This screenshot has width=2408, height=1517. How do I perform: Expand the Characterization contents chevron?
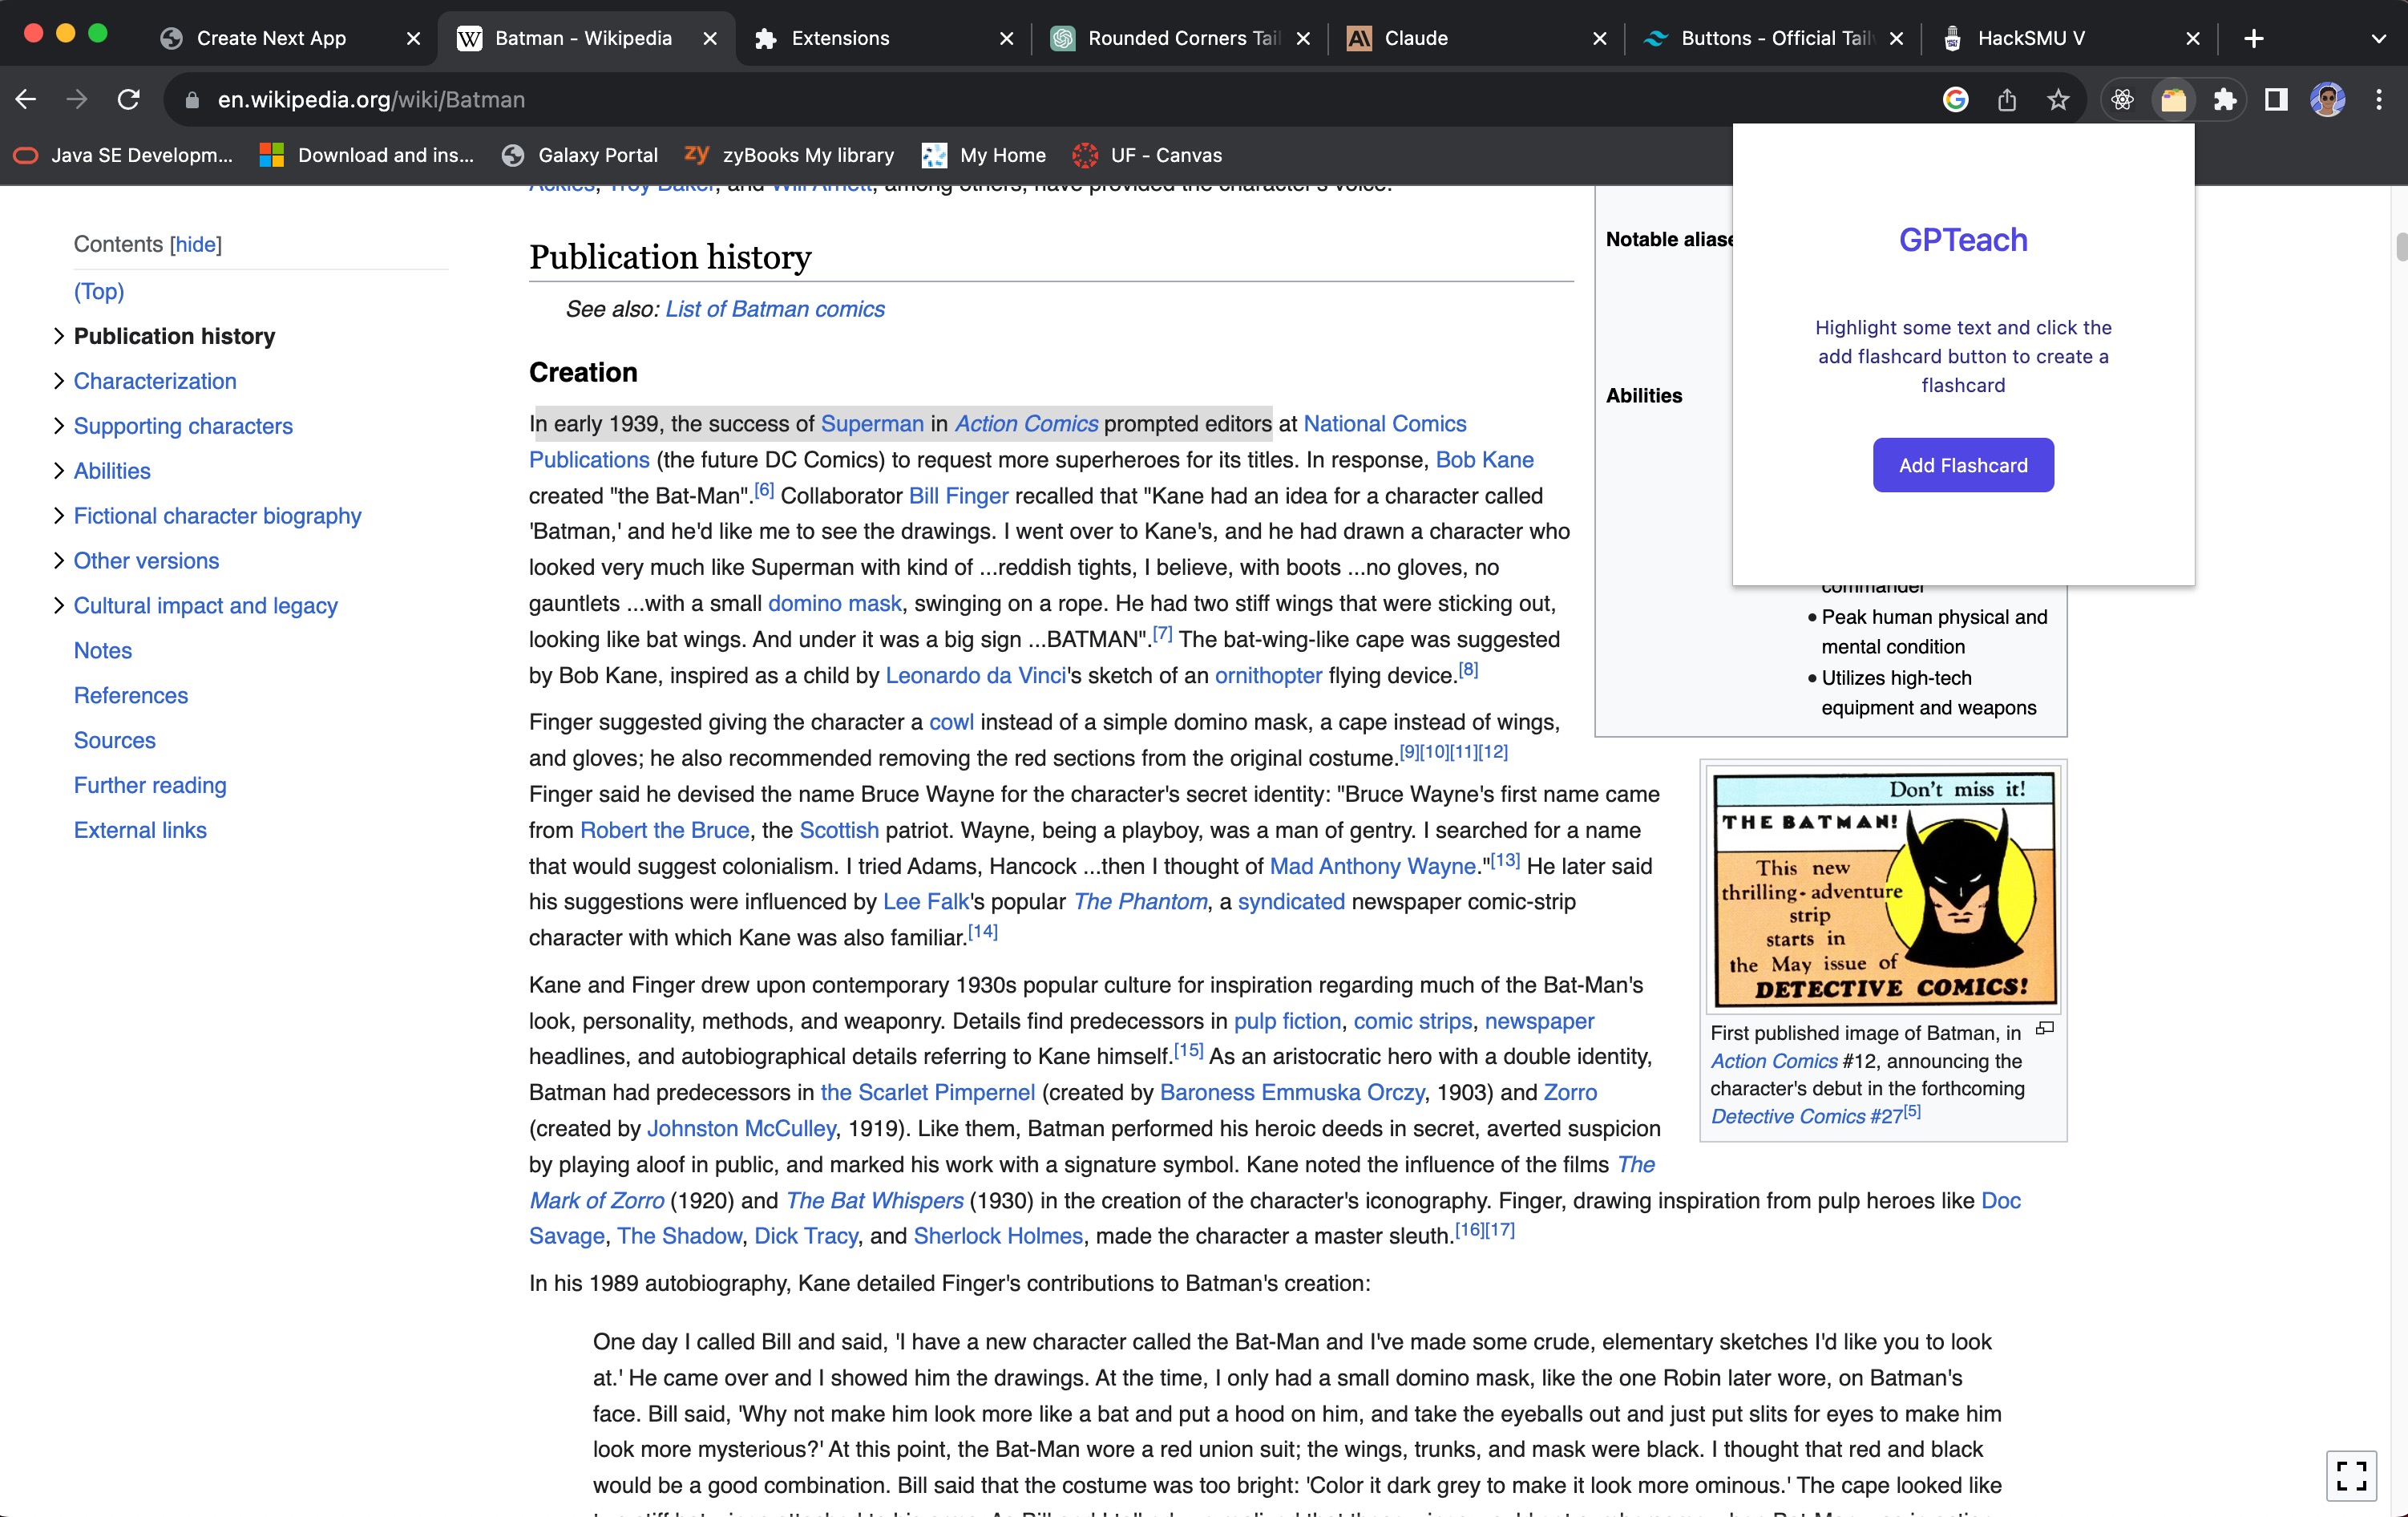pos(58,381)
